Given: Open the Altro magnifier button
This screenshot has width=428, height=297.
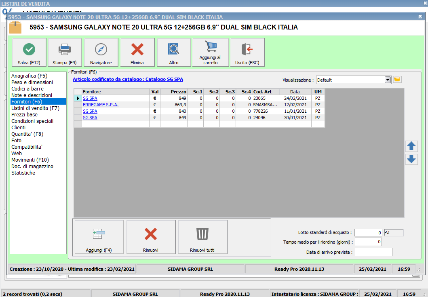Looking at the screenshot, I should click(174, 52).
